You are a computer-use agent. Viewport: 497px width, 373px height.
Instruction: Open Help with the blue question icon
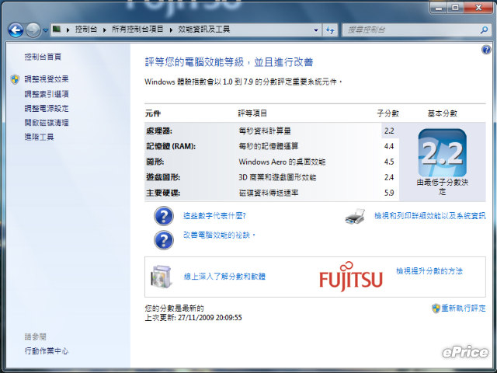[486, 50]
